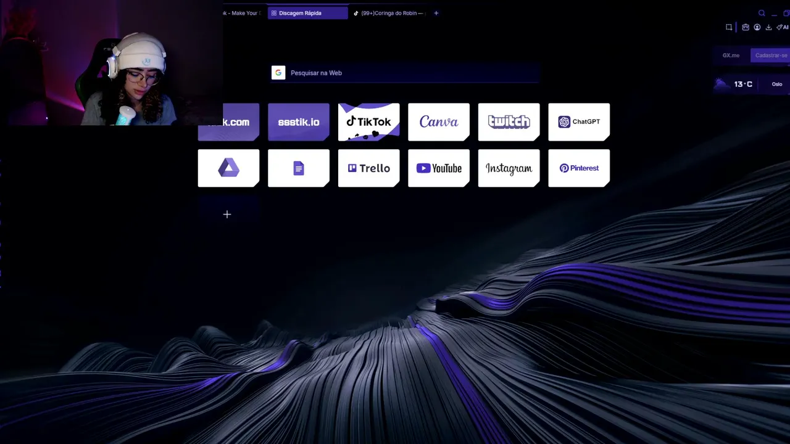Open the ChatGPT speed dial tile
Viewport: 790px width, 444px height.
click(x=579, y=122)
